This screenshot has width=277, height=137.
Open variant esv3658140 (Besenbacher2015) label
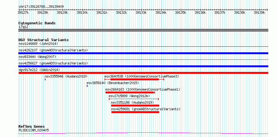click(x=113, y=83)
